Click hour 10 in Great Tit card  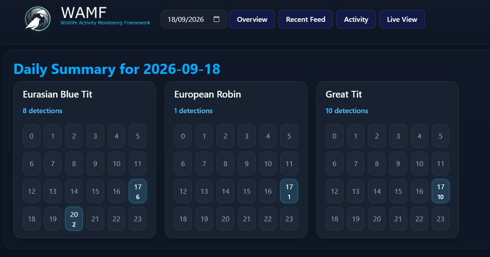(419, 163)
